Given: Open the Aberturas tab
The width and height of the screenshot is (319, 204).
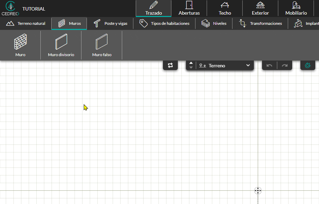Looking at the screenshot, I should tap(189, 8).
